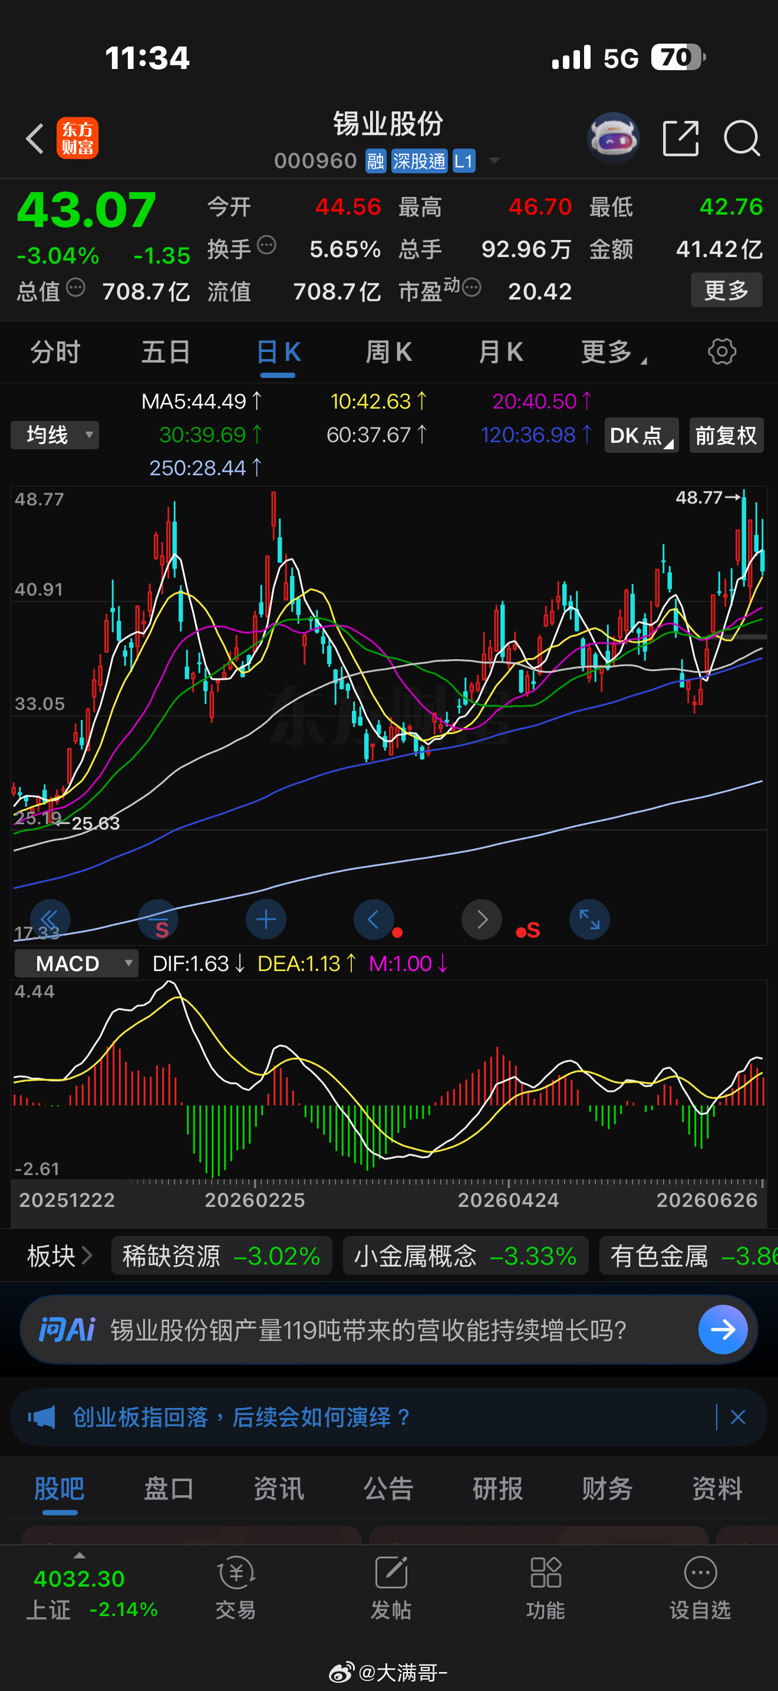This screenshot has height=1691, width=778.
Task: Tap the MA5:44.49 value
Action: 202,400
